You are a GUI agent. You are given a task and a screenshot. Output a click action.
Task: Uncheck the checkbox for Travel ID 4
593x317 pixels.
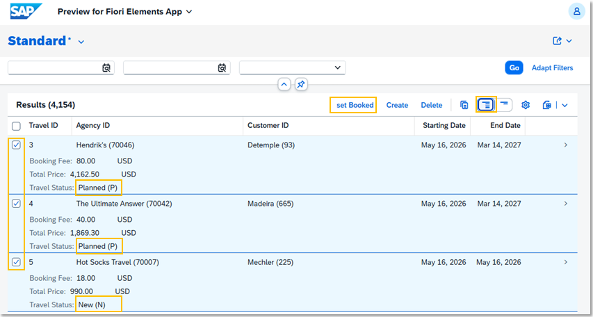click(16, 204)
